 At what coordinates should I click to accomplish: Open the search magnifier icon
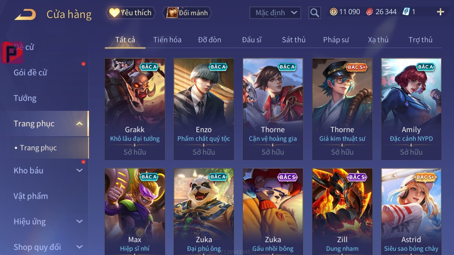click(x=315, y=13)
